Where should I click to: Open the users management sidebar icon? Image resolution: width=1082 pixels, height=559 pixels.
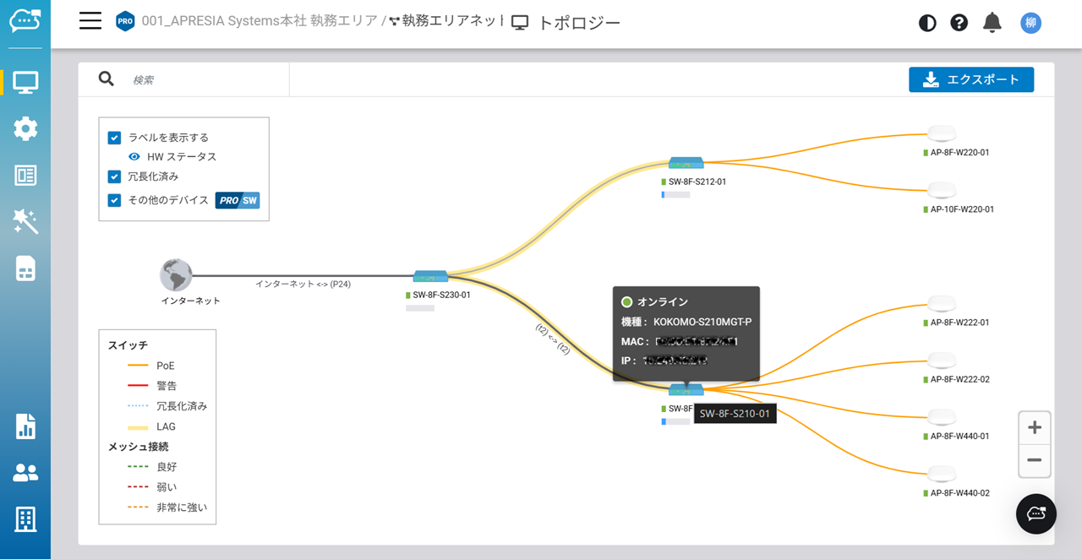[25, 473]
